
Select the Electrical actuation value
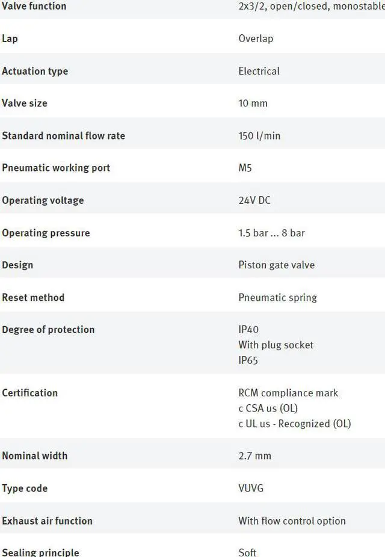coord(259,71)
